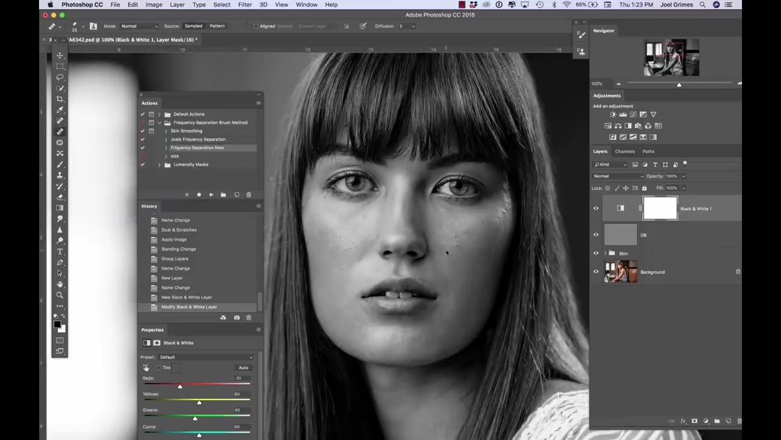Toggle the Aligned checkbox in options bar

[256, 27]
